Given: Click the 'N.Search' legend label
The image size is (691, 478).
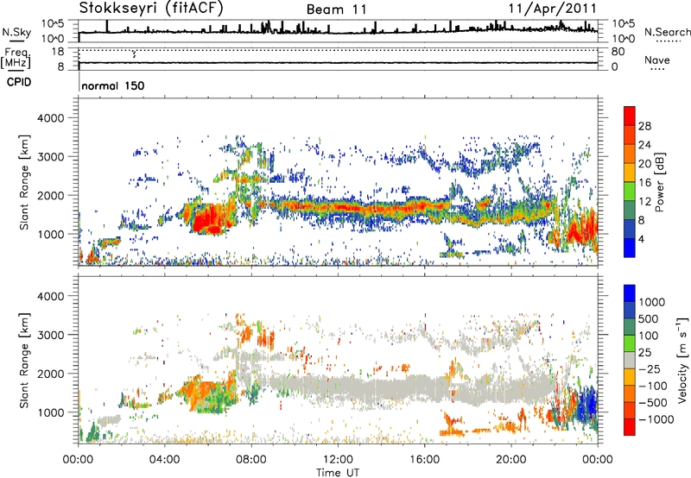Looking at the screenshot, I should pyautogui.click(x=667, y=32).
